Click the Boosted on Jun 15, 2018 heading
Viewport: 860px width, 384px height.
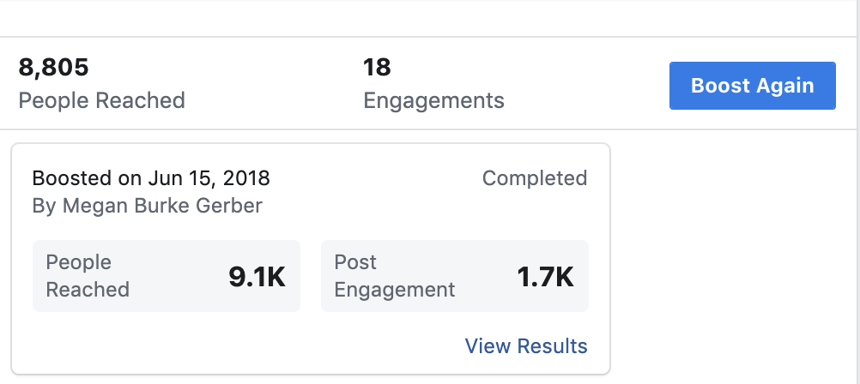click(x=151, y=178)
